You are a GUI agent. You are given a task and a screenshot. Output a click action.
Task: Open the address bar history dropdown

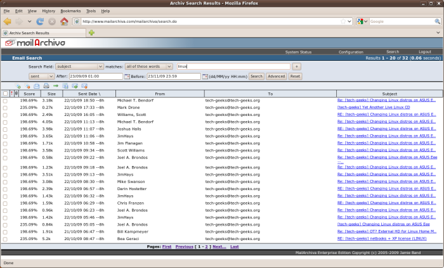[349, 22]
